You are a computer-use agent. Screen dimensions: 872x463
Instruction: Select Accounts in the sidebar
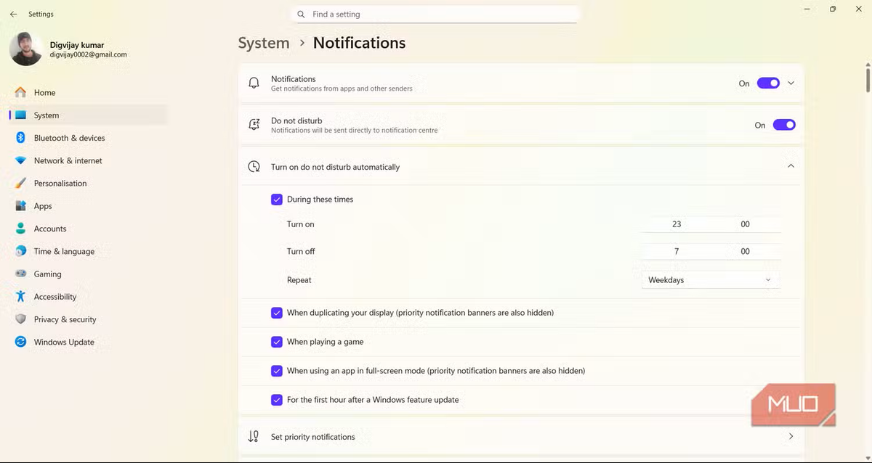pyautogui.click(x=50, y=229)
